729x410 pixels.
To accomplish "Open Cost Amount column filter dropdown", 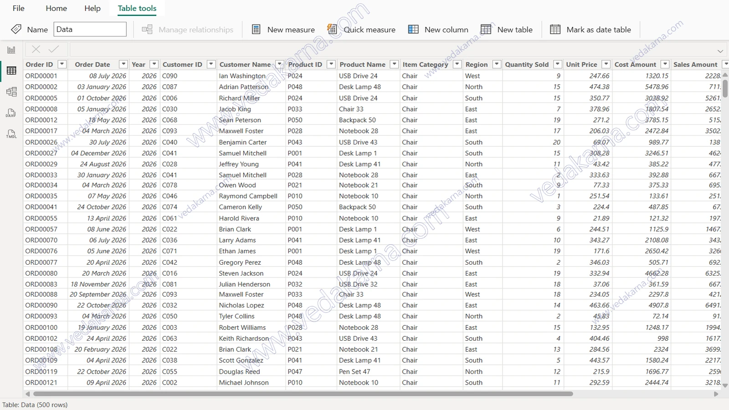I will coord(665,64).
